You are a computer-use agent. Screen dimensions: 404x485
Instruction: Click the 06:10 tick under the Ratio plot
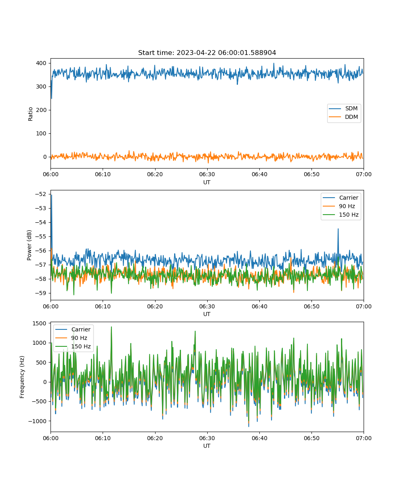(103, 174)
